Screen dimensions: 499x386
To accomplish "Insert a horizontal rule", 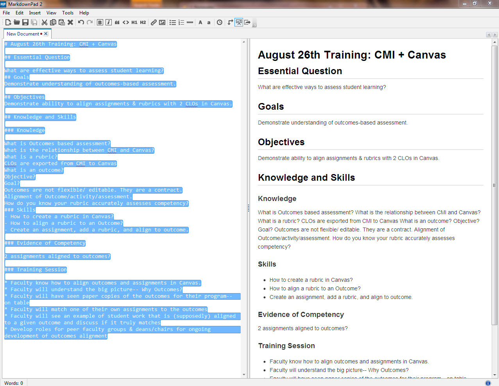I will tap(190, 22).
